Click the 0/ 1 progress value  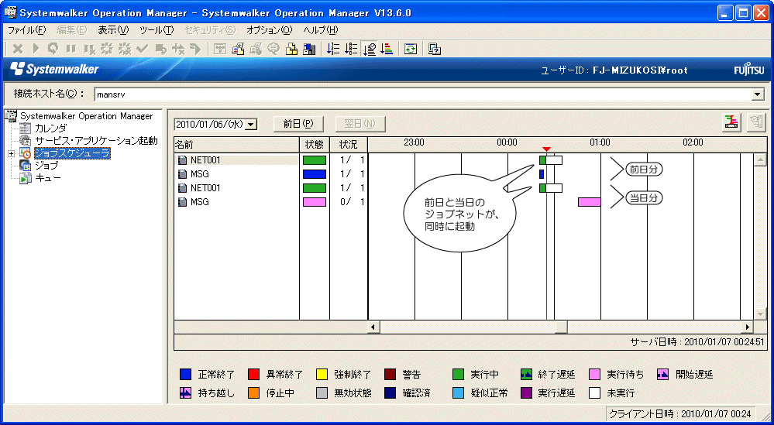[x=352, y=201]
